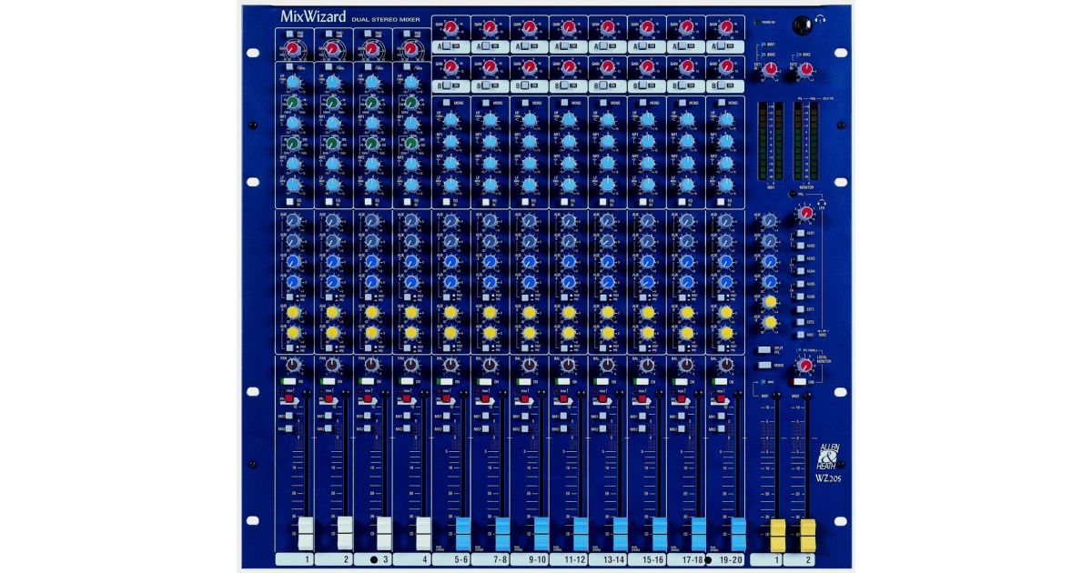The width and height of the screenshot is (1092, 573).
Task: Click the headphone jack socket at top right
Action: point(804,25)
